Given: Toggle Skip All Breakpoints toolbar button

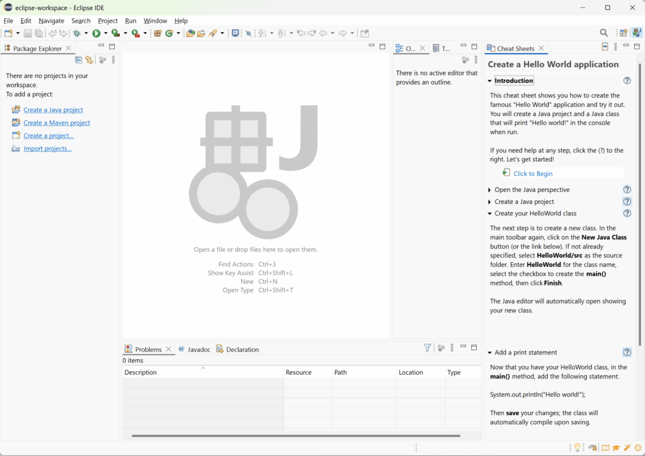Looking at the screenshot, I should point(248,33).
